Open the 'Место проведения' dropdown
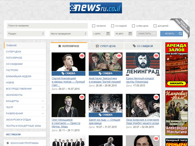This screenshot has height=146, width=195. click(69, 34)
